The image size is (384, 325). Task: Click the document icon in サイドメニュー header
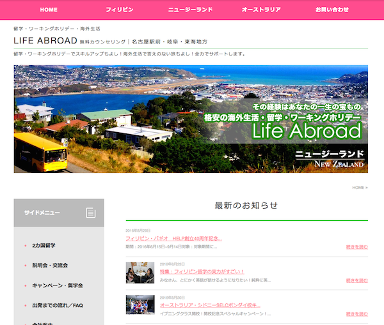(91, 213)
